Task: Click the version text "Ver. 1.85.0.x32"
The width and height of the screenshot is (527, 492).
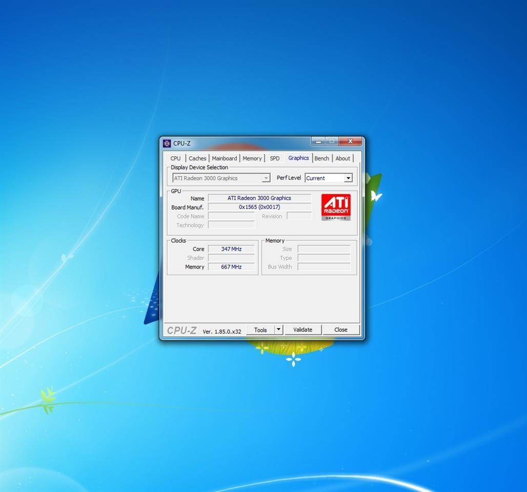Action: point(222,332)
